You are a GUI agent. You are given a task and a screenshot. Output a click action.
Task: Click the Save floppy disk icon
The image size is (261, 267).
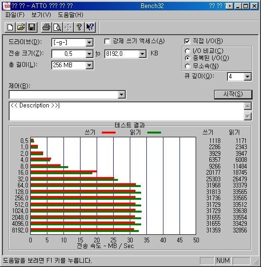point(32,27)
